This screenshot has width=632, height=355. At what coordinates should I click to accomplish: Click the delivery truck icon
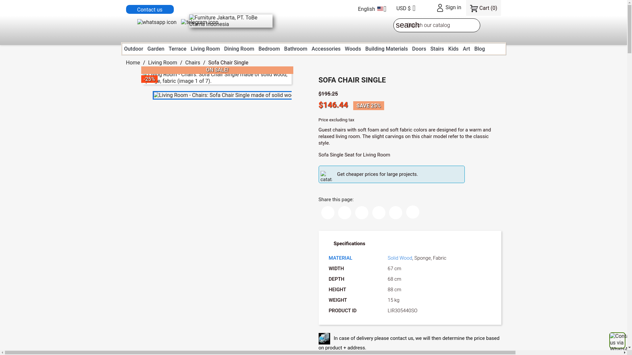coord(324,339)
